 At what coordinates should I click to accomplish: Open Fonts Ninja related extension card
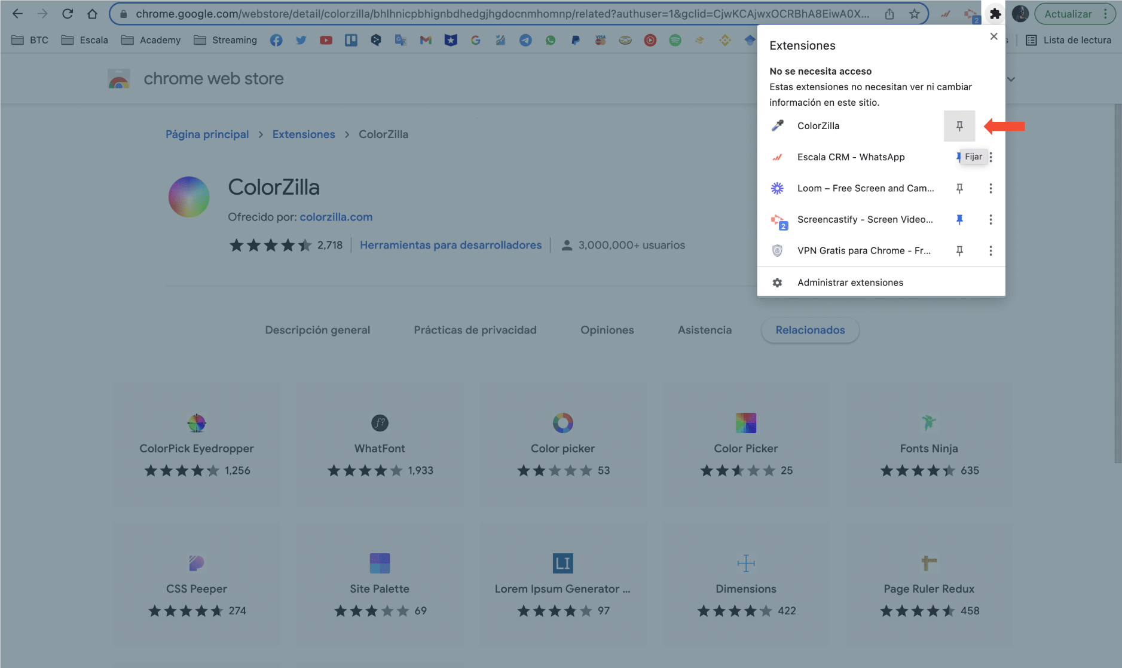929,445
